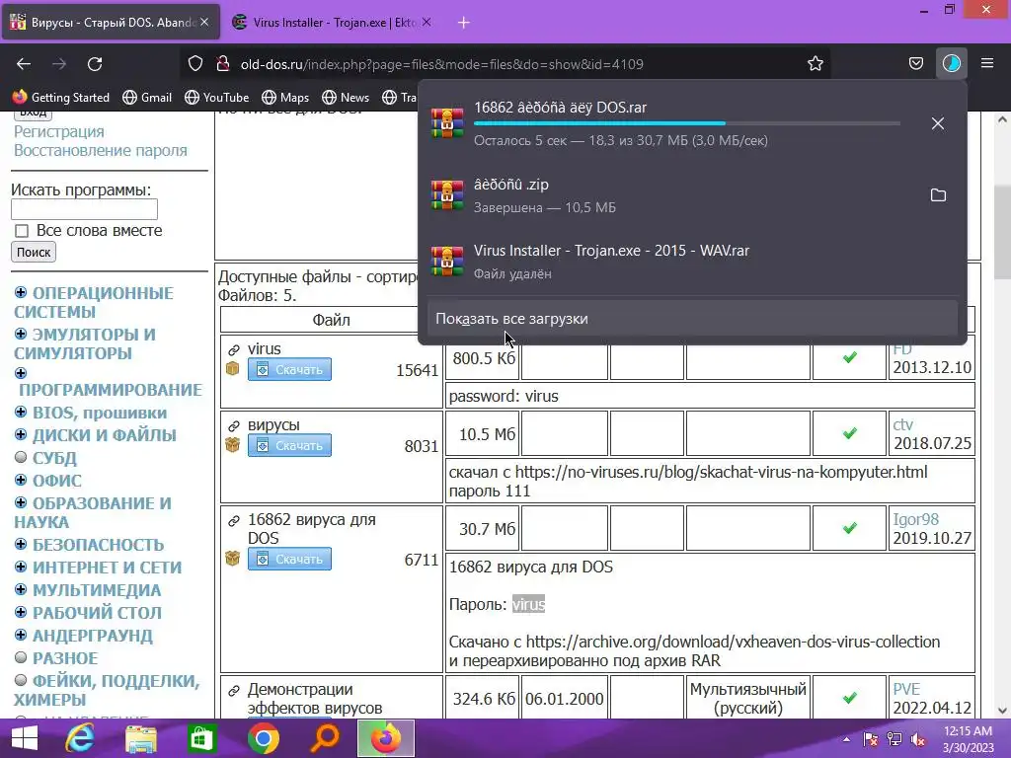This screenshot has width=1011, height=758.
Task: Bookmark this page with star icon
Action: tap(815, 64)
